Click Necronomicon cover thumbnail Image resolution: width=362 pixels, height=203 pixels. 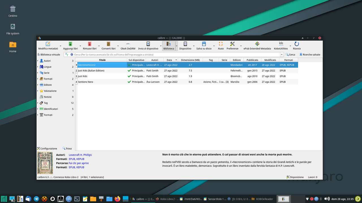[x=45, y=163]
